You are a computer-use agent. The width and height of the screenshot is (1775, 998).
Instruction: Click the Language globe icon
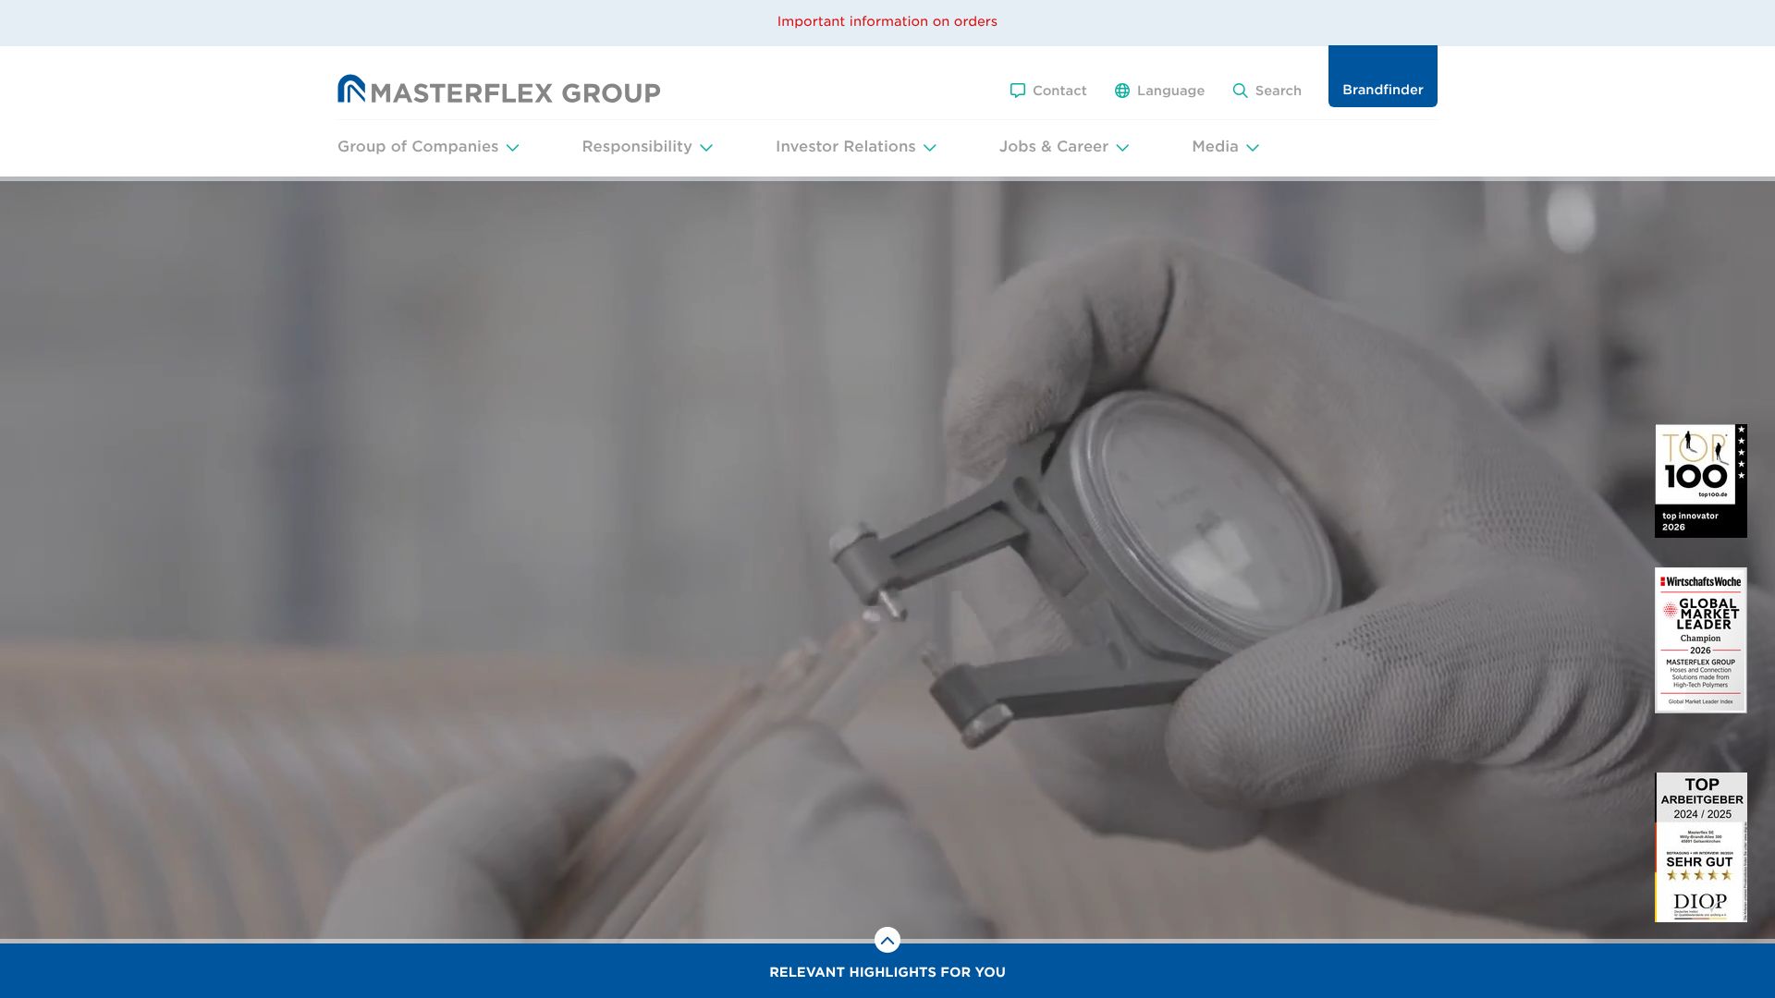[1121, 91]
